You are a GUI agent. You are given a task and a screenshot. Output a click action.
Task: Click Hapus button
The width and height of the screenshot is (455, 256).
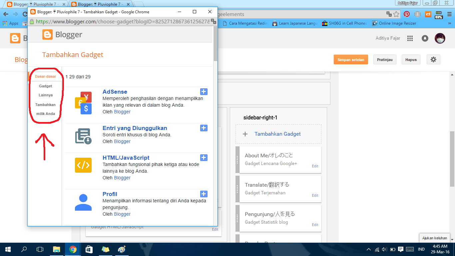point(411,60)
